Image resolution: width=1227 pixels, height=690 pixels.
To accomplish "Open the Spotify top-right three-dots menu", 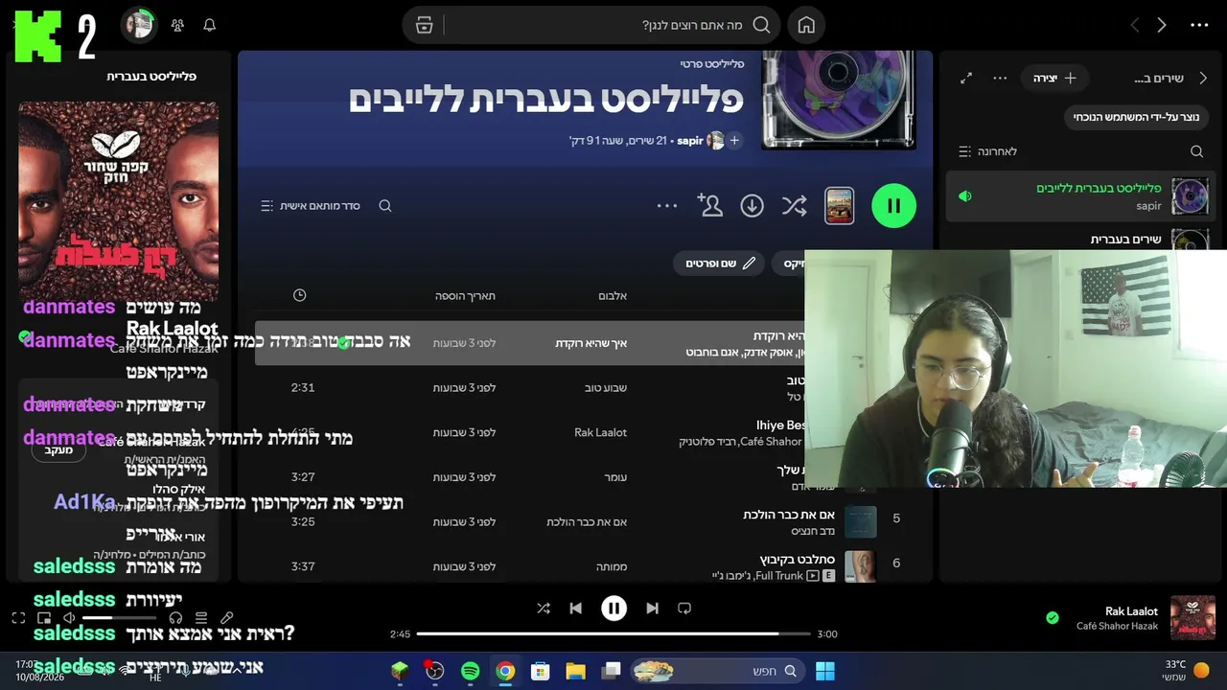I will coord(1199,25).
